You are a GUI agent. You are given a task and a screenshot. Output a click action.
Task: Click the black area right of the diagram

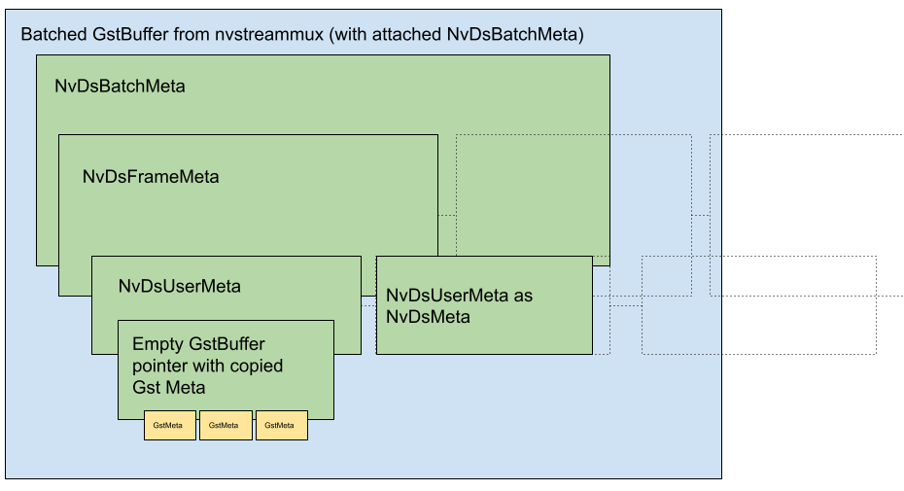pos(812,243)
